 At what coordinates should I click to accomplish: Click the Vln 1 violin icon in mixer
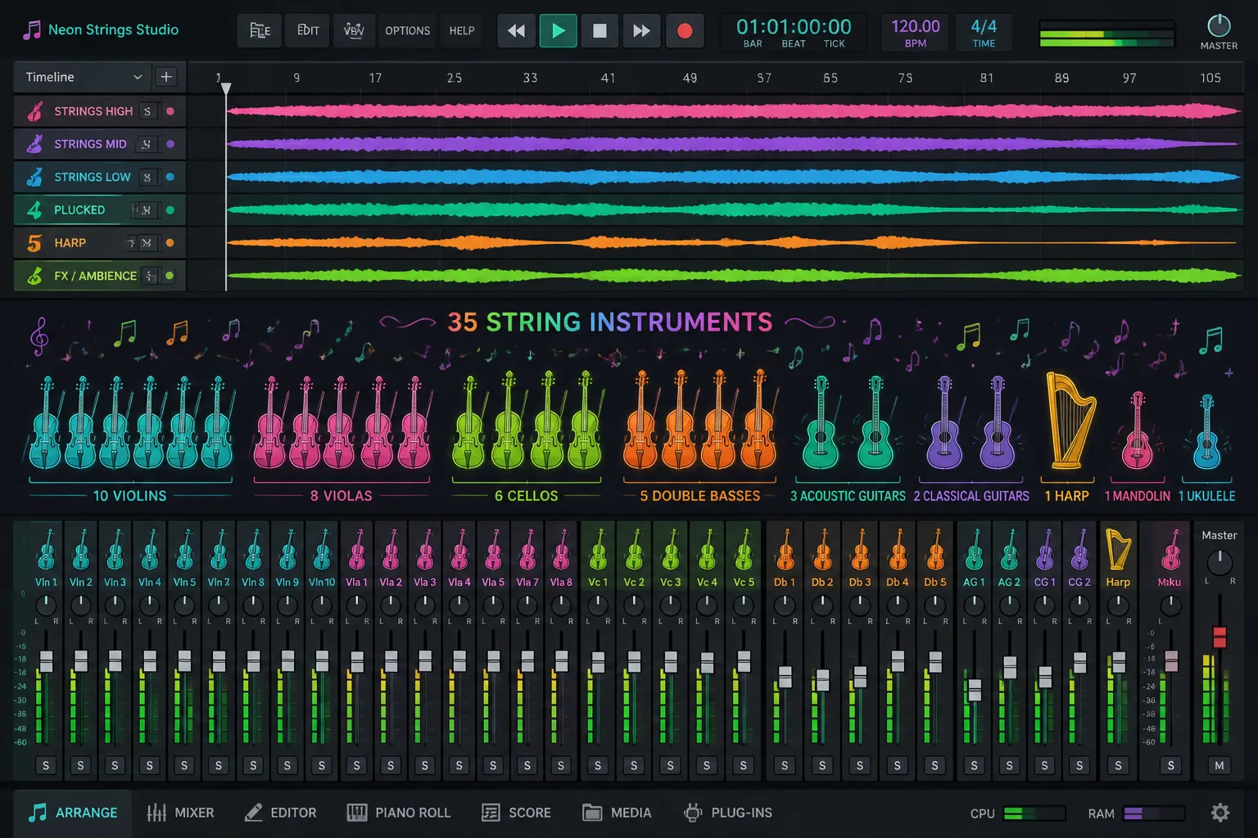[x=46, y=549]
